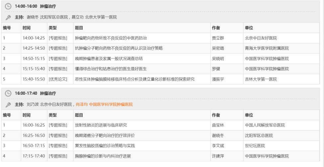
Task: Click 题目 header in the 14:00-16:00 table
Action: tap(79, 28)
